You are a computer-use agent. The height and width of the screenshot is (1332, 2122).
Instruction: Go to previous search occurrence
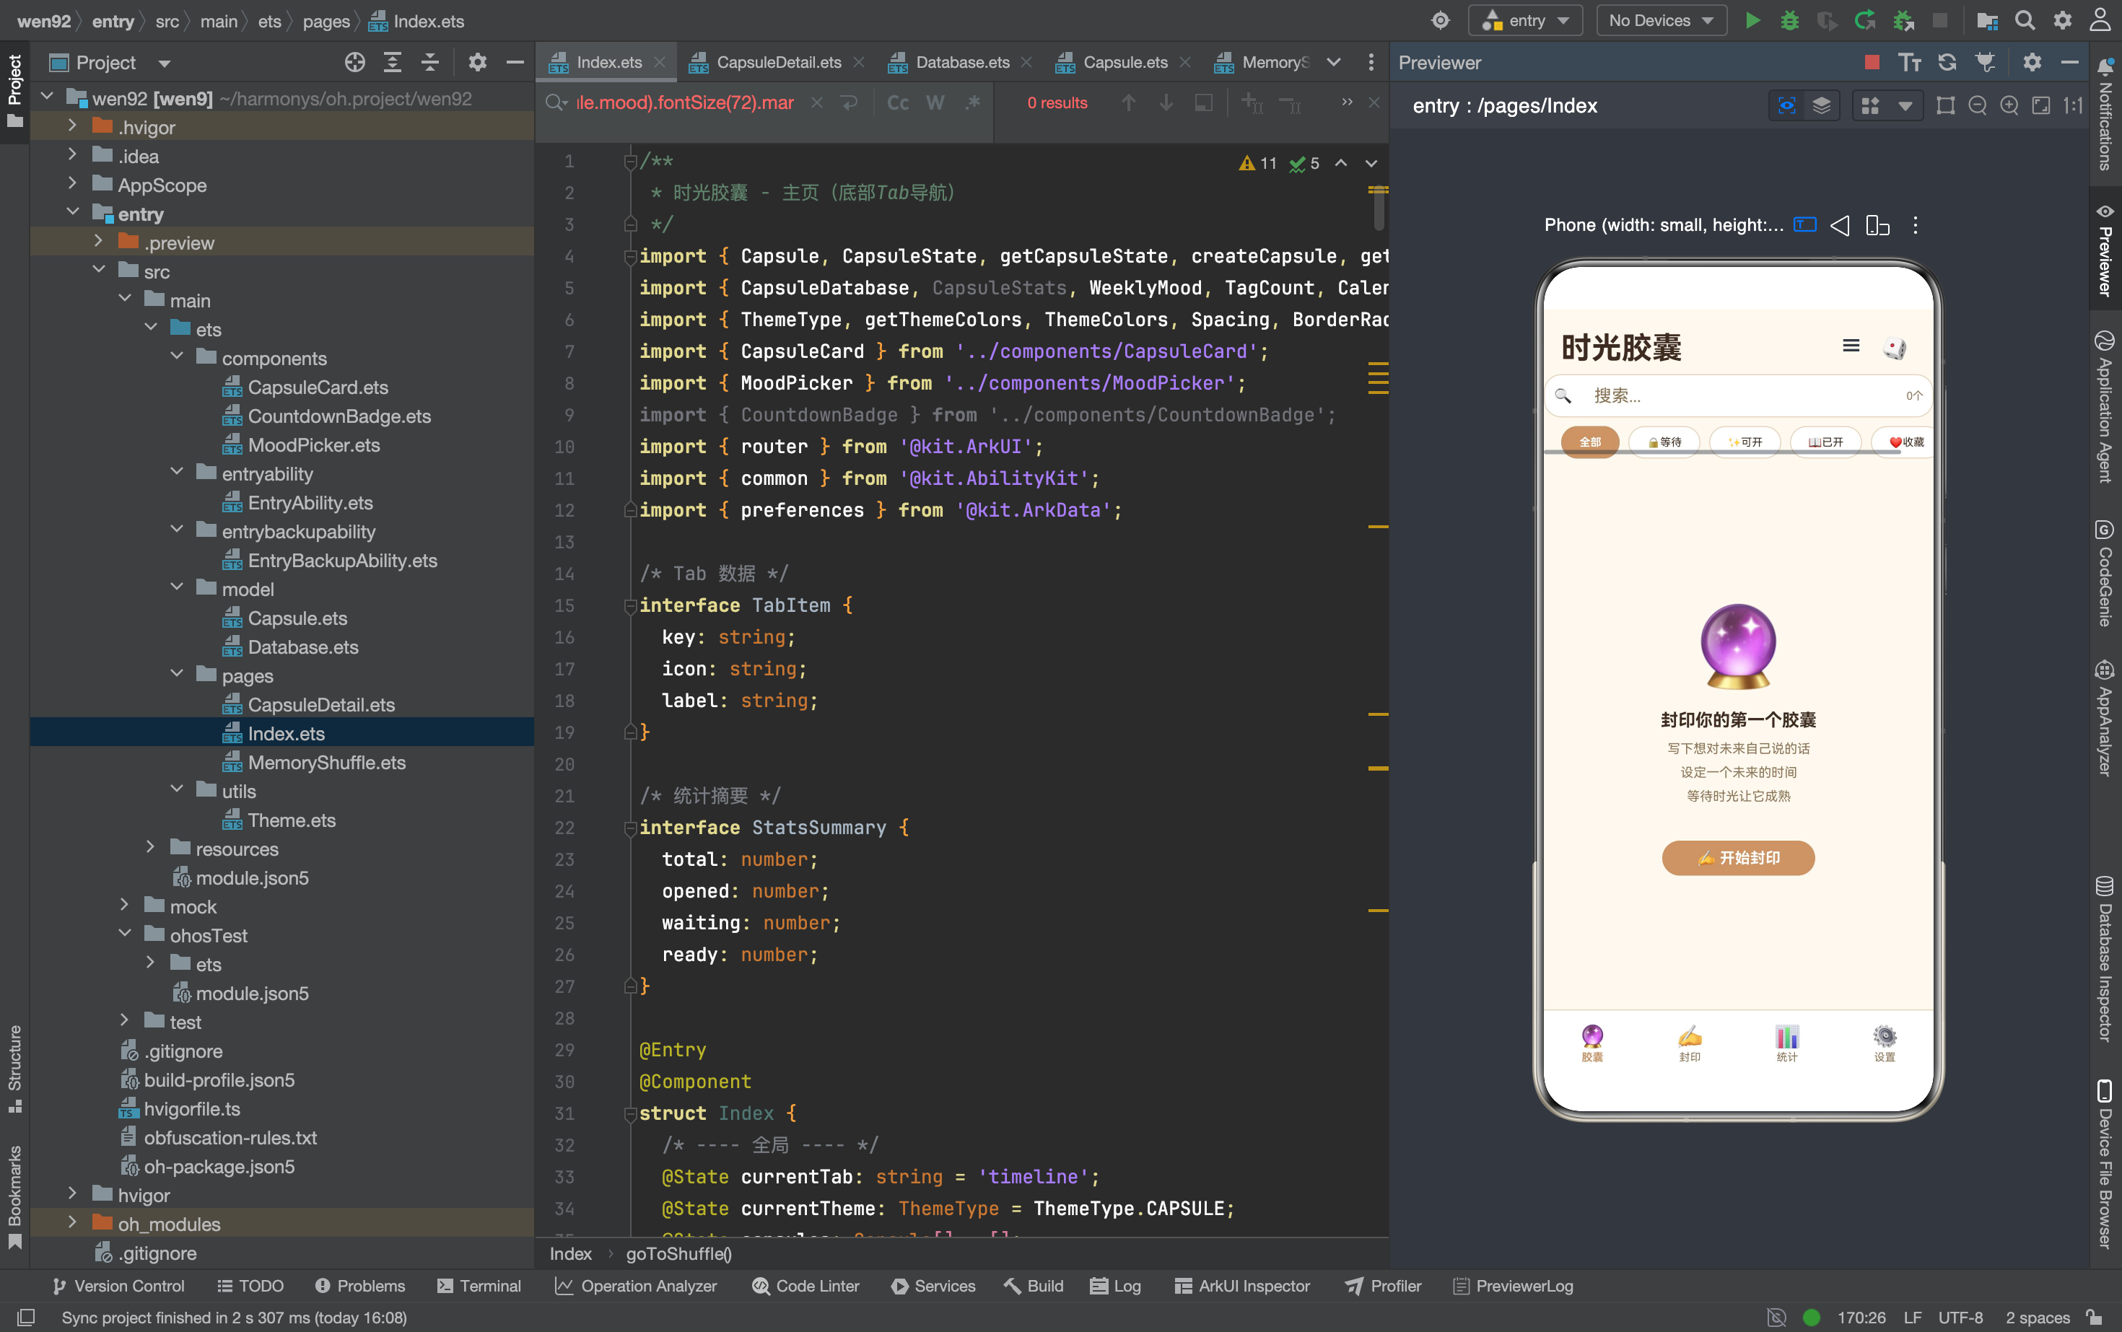pos(1128,103)
